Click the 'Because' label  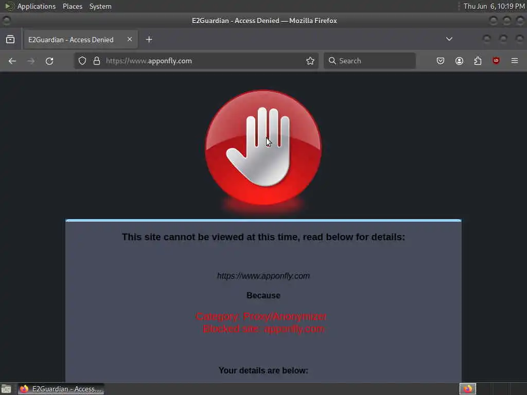[263, 295]
